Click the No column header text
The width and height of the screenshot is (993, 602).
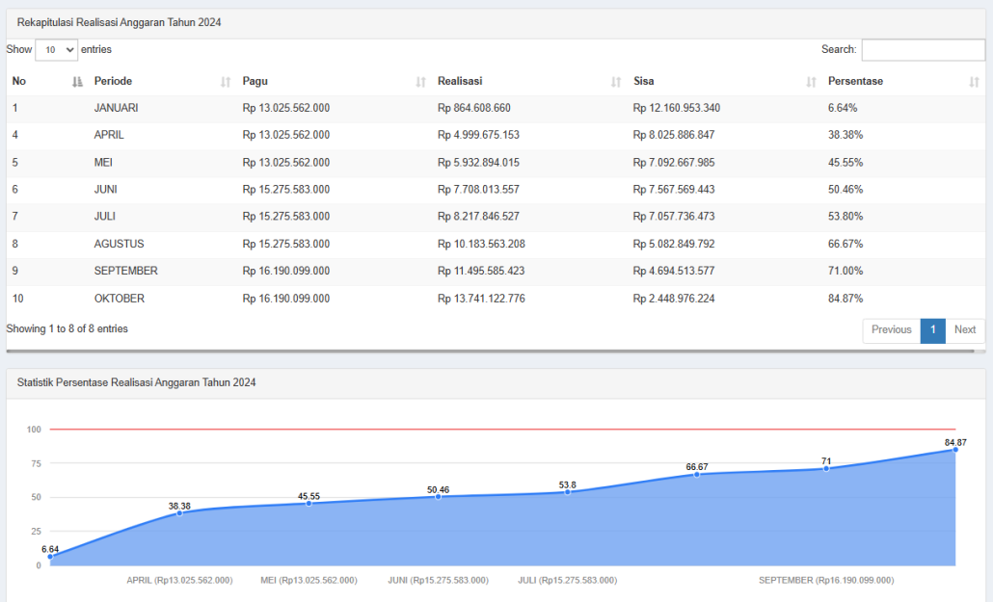click(x=19, y=81)
